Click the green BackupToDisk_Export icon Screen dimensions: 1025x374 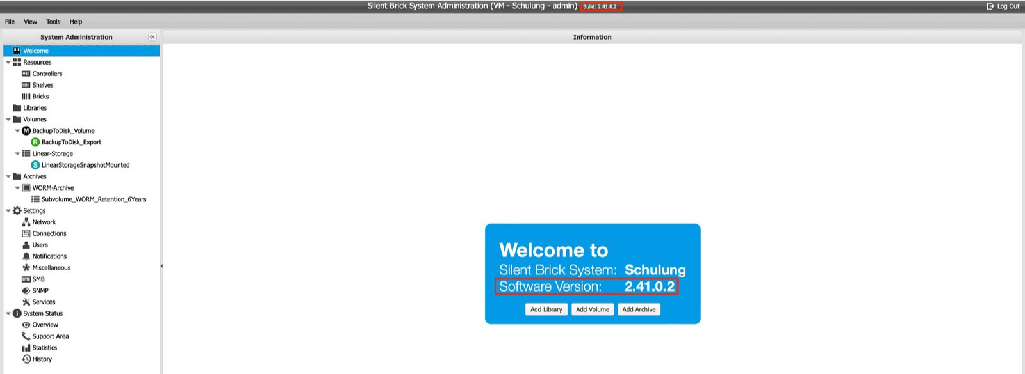click(x=35, y=142)
